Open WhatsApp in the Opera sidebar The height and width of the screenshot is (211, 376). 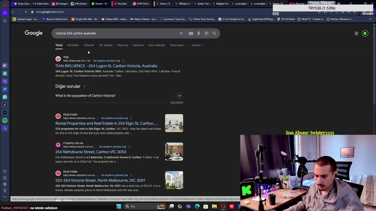(x=5, y=97)
